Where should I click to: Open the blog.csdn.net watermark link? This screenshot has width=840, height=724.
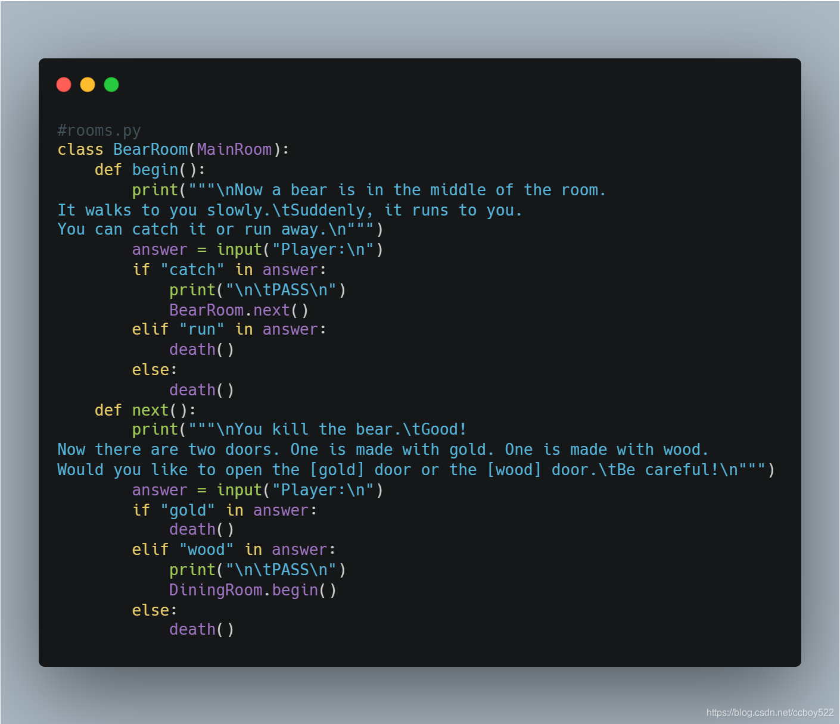tap(770, 712)
